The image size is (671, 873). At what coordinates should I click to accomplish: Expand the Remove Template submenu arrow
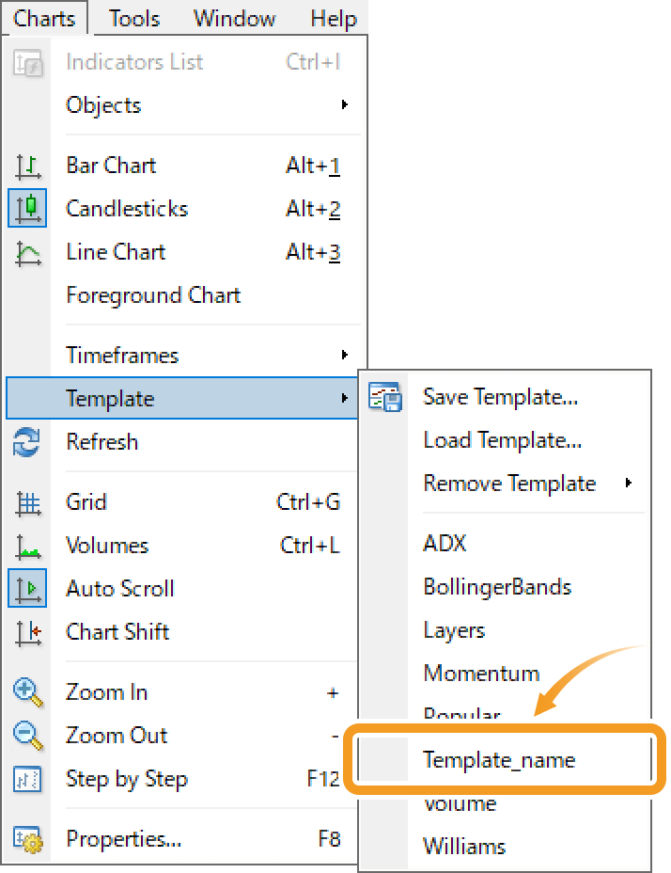click(629, 483)
